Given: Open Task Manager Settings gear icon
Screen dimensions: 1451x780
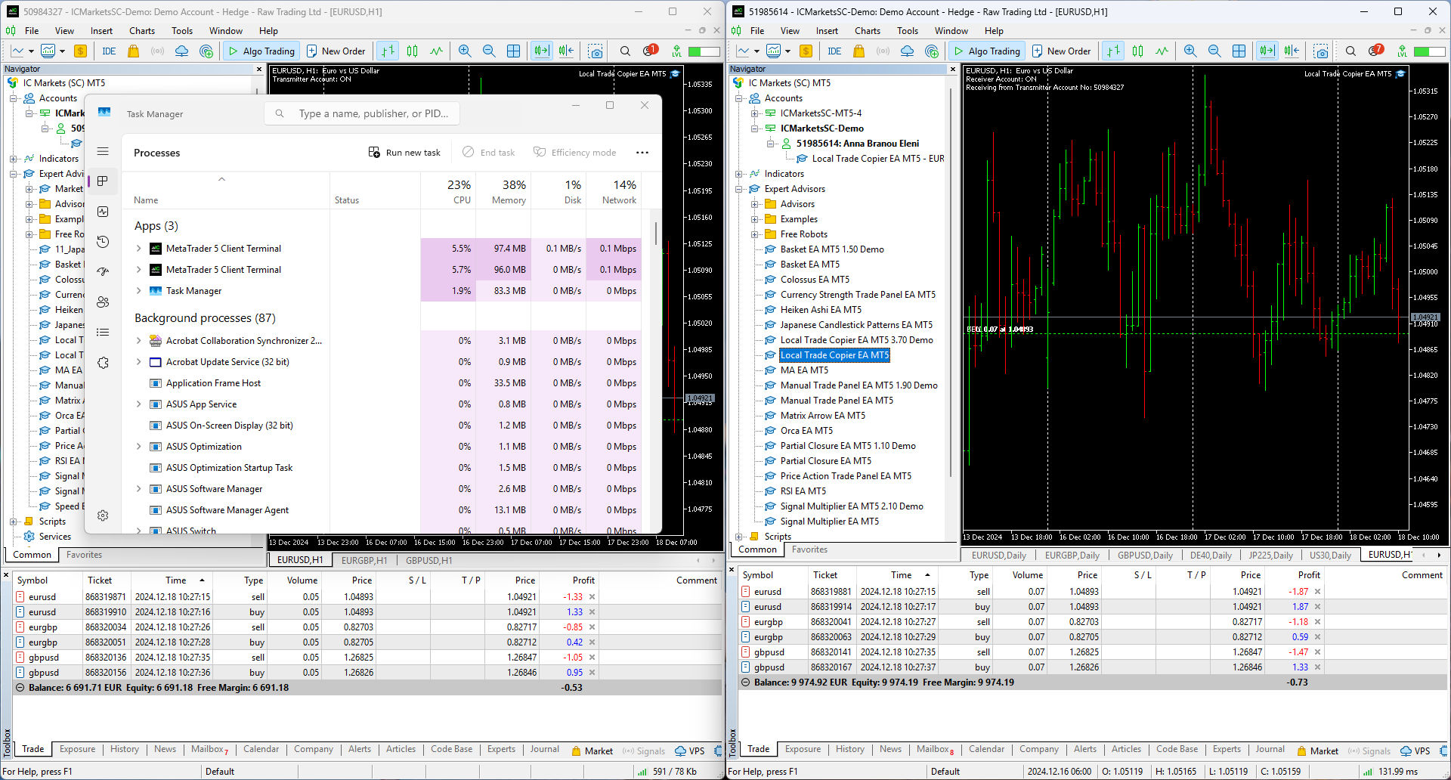Looking at the screenshot, I should coord(103,515).
